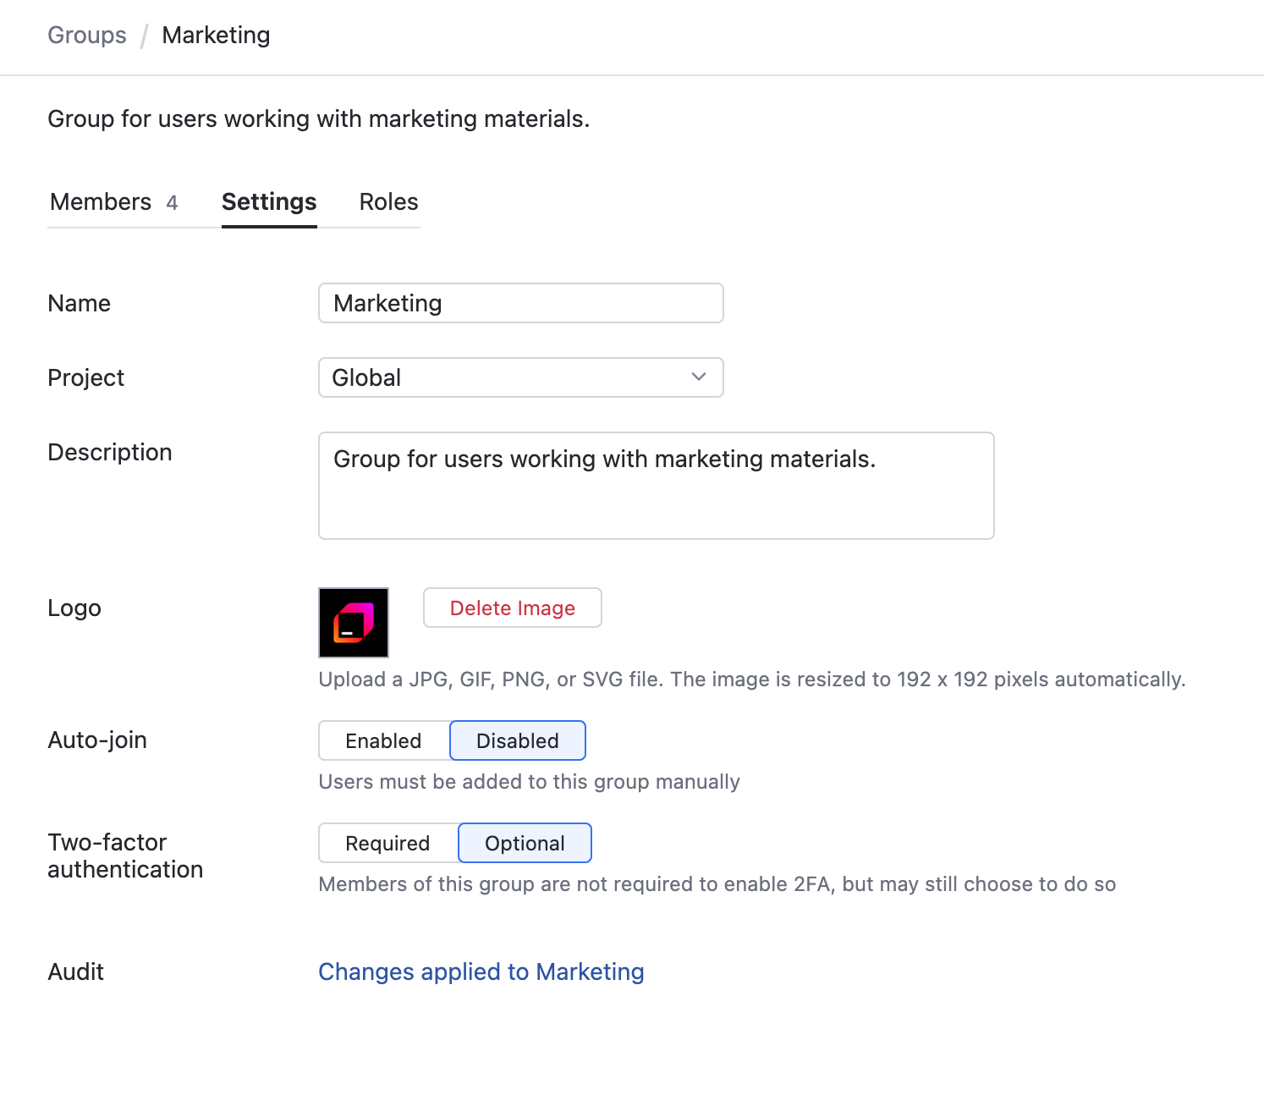Set Auto-join to Enabled
Screen dimensions: 1264x1095
384,740
